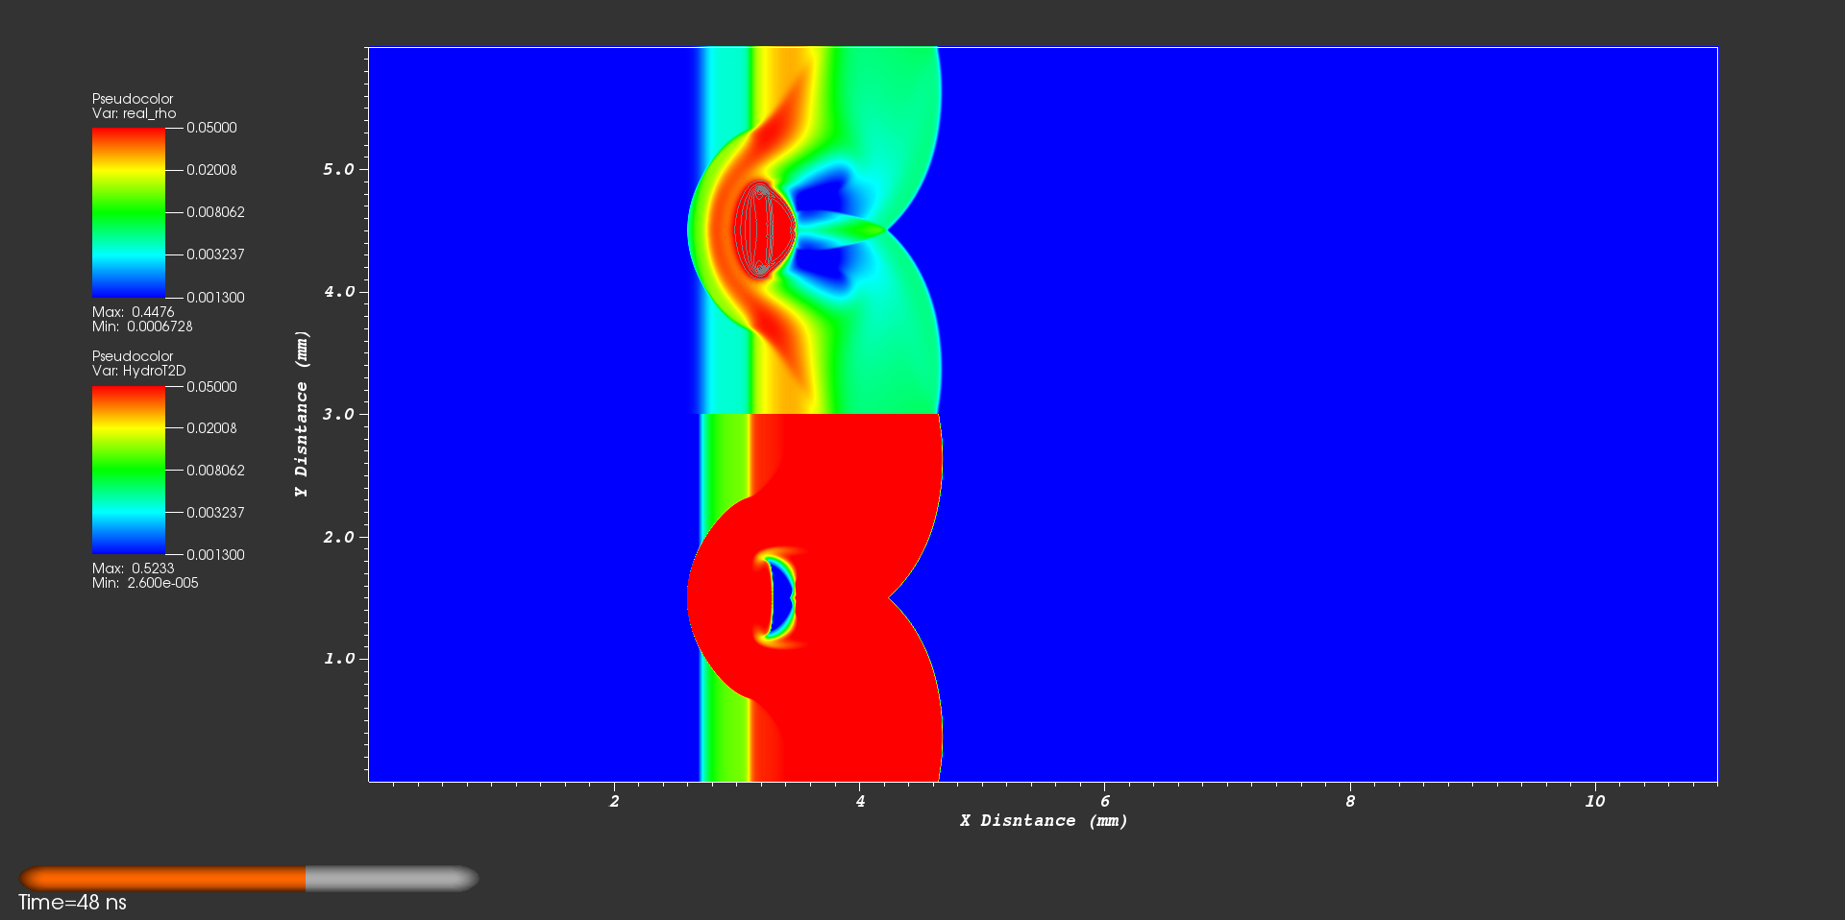1845x920 pixels.
Task: Click the x-axis tick label 10
Action: [1595, 801]
